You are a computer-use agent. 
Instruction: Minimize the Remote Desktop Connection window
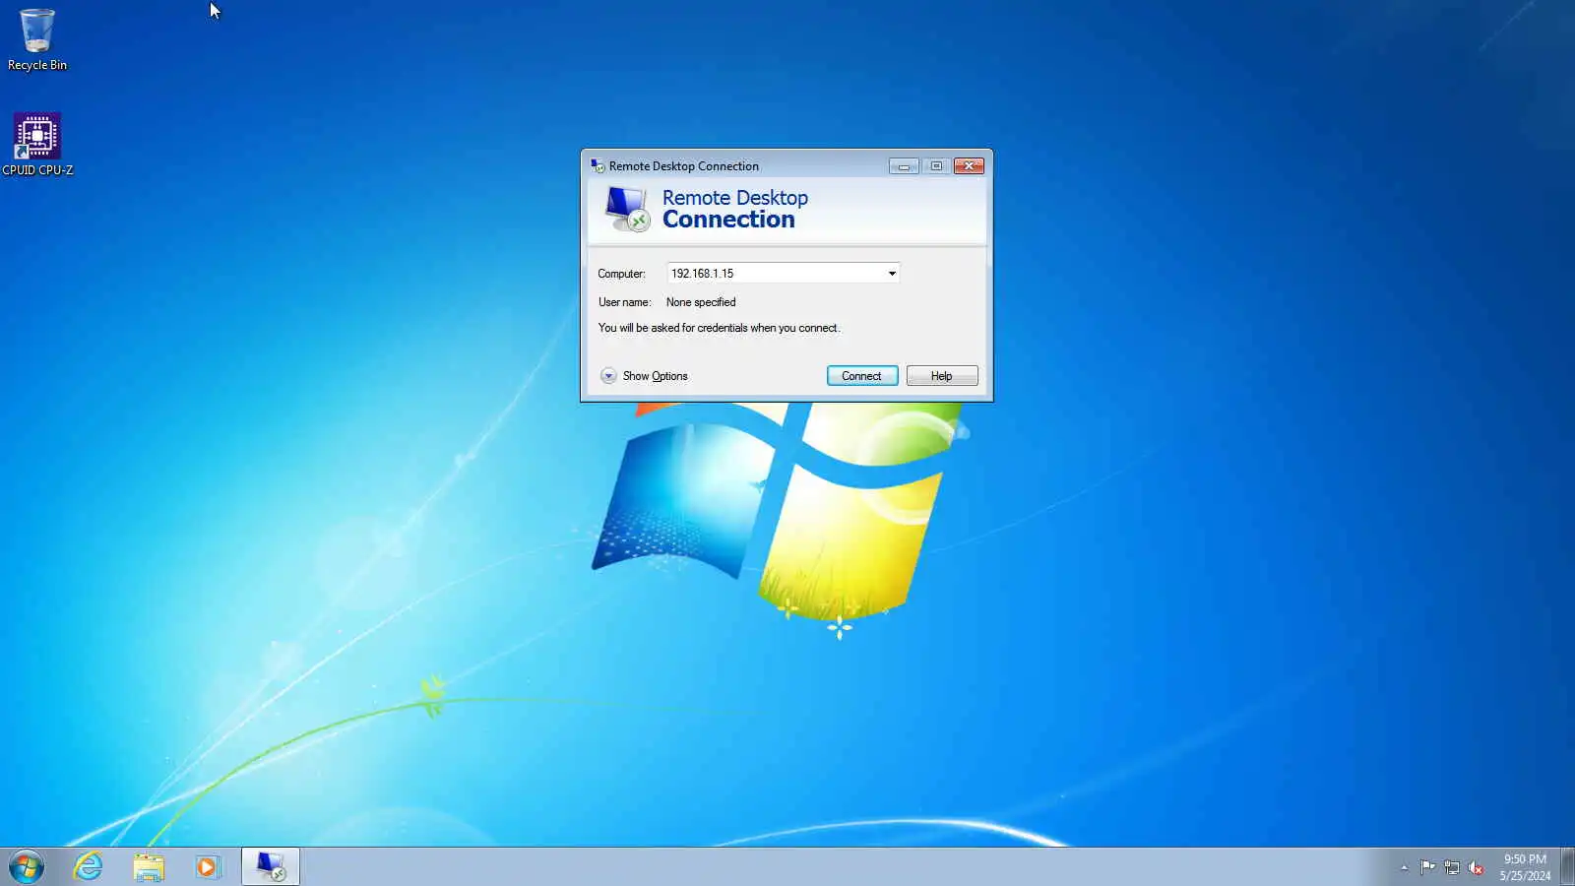coord(904,166)
